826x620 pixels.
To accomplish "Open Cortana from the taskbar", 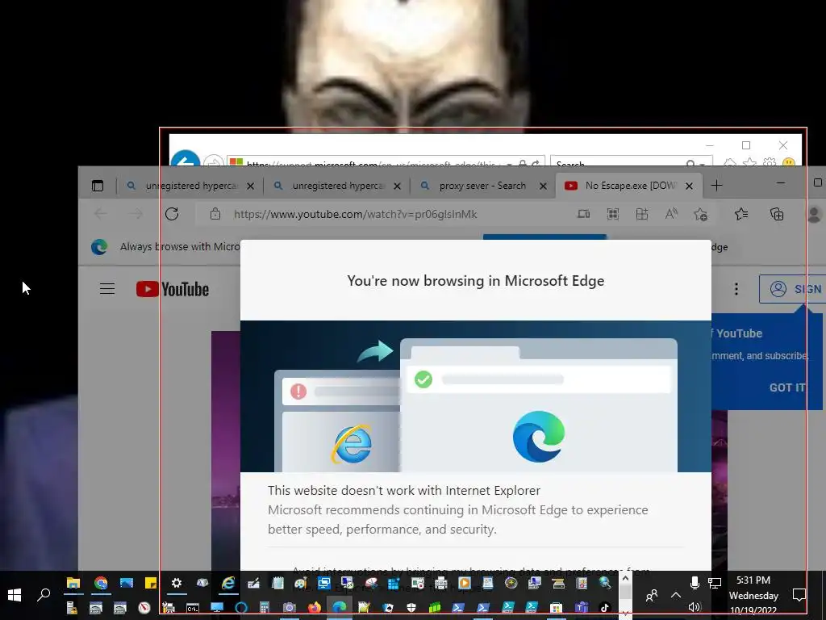I will tap(240, 608).
